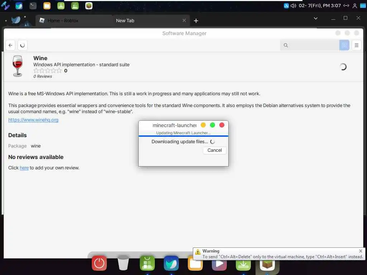Toggle the blue view-mode button beside search
367x275 pixels.
pos(344,45)
